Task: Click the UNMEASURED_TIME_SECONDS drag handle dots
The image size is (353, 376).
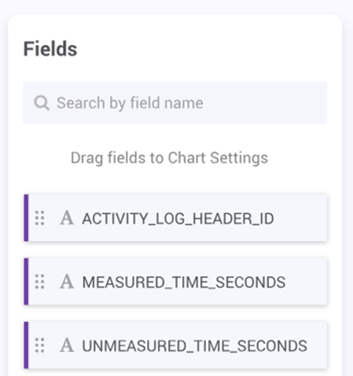Action: pyautogui.click(x=40, y=345)
